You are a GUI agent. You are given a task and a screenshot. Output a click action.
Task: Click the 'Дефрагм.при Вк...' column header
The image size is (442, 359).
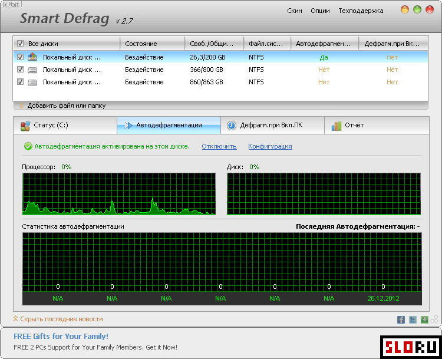click(x=393, y=44)
